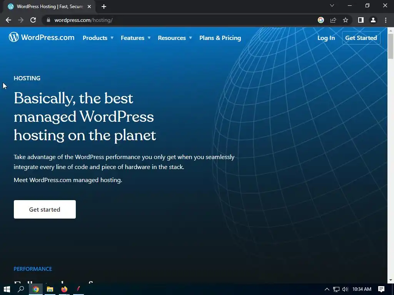
Task: Click the white Get started button
Action: (x=45, y=209)
